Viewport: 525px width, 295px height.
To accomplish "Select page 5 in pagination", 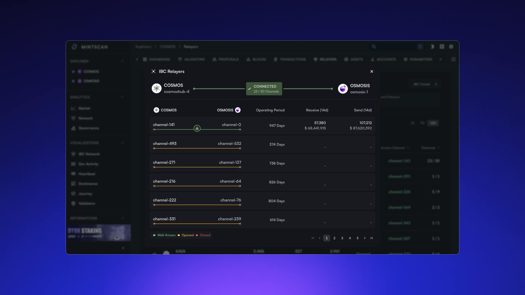I will tap(357, 238).
